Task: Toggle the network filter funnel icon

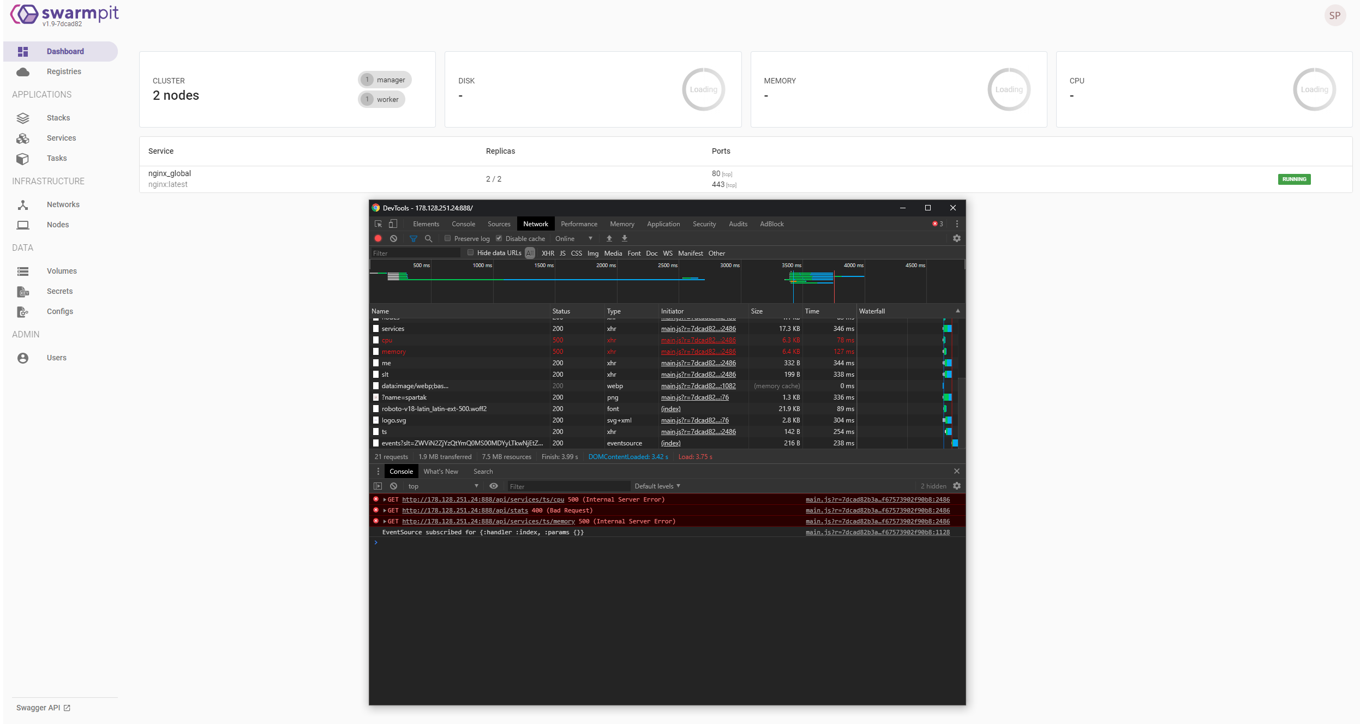Action: pos(414,238)
